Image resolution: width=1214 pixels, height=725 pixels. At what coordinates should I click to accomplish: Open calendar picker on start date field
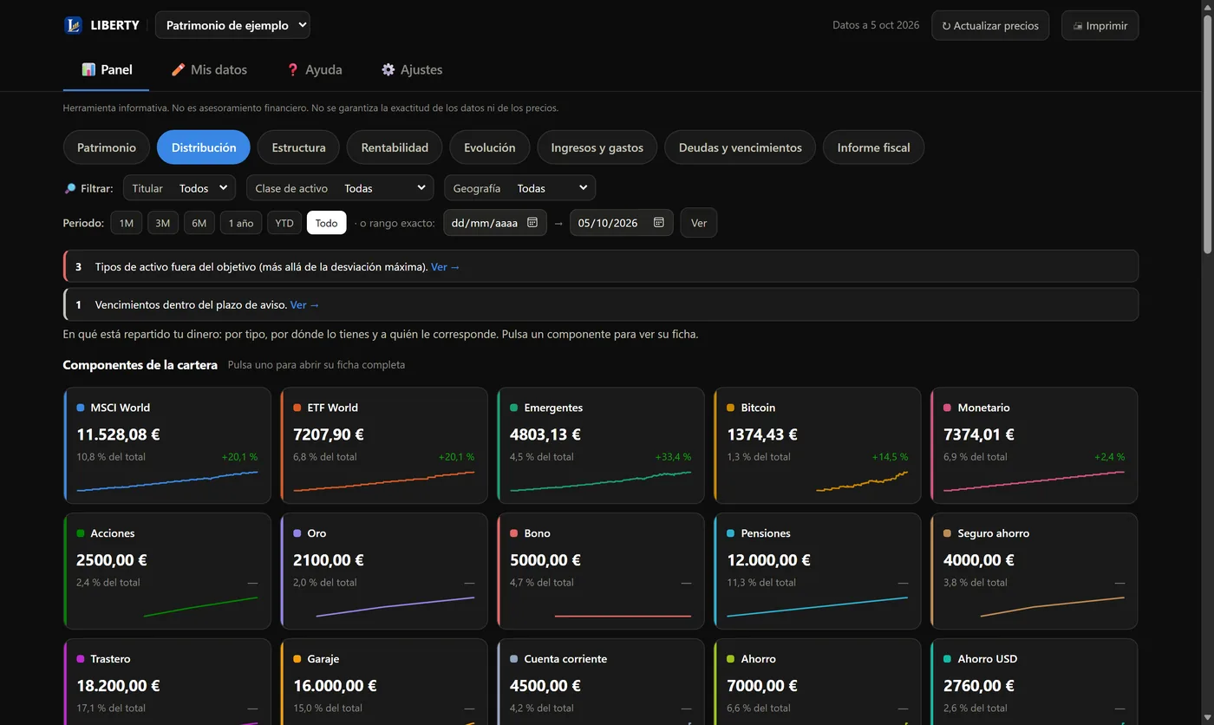point(532,223)
